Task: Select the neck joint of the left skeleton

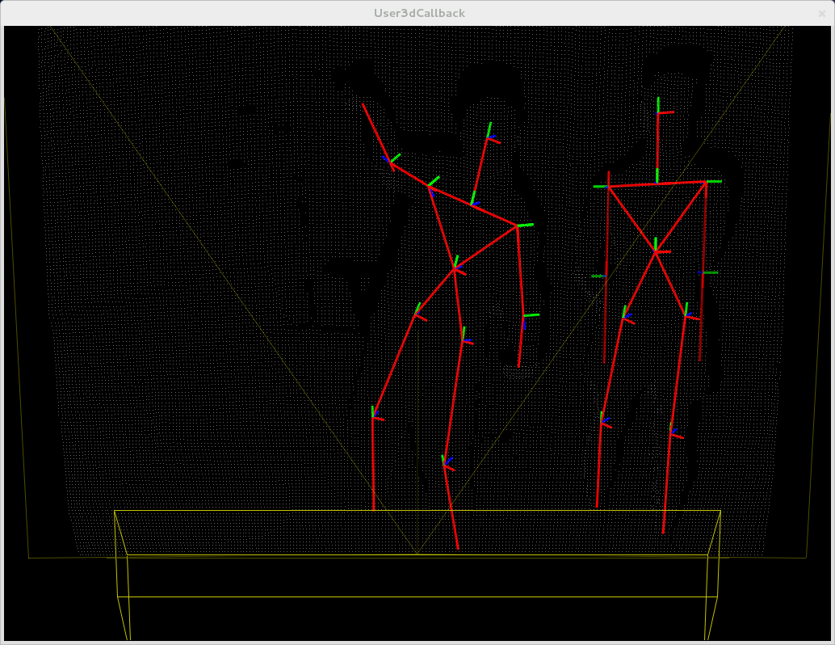Action: (472, 204)
